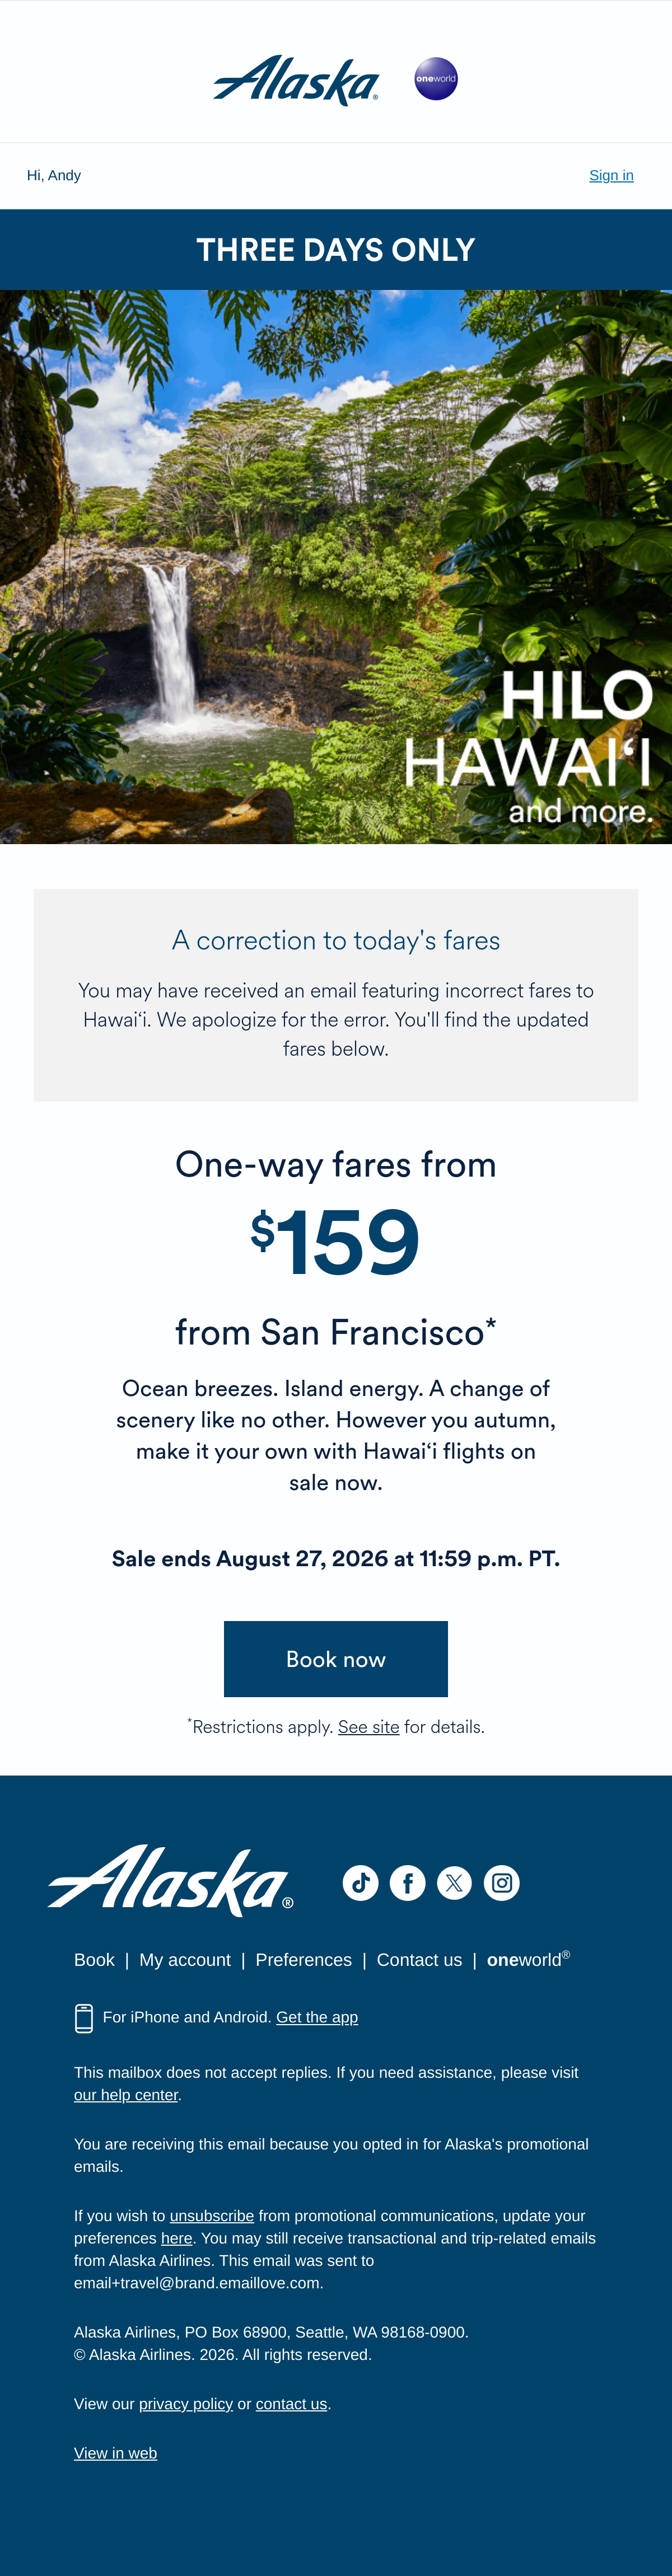Select Book in the footer menu
Screen dimensions: 672x2576
pyautogui.click(x=94, y=1960)
